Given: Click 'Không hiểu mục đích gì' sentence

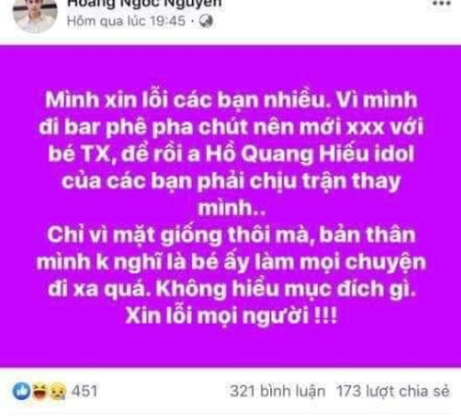Looking at the screenshot, I should [285, 289].
